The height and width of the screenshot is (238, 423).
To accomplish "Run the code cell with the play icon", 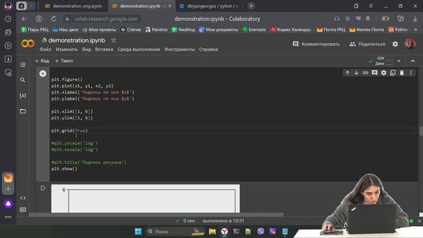I will pos(42,73).
